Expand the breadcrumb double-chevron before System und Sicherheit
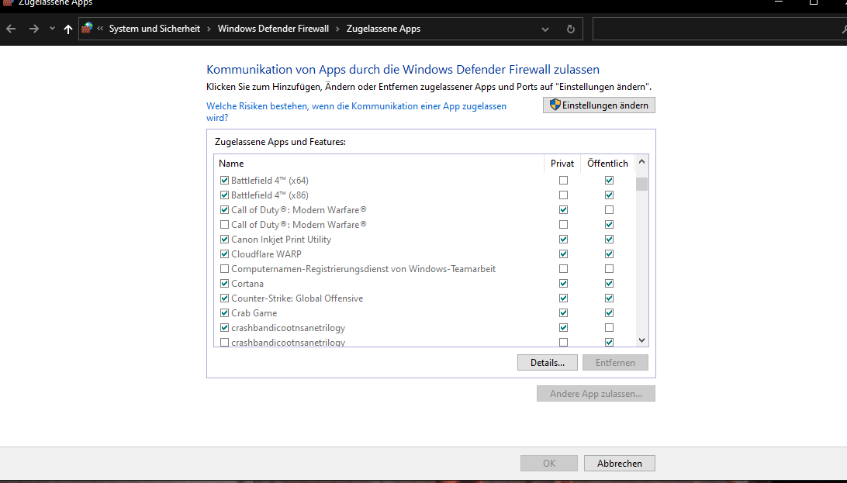The image size is (847, 483). [100, 29]
